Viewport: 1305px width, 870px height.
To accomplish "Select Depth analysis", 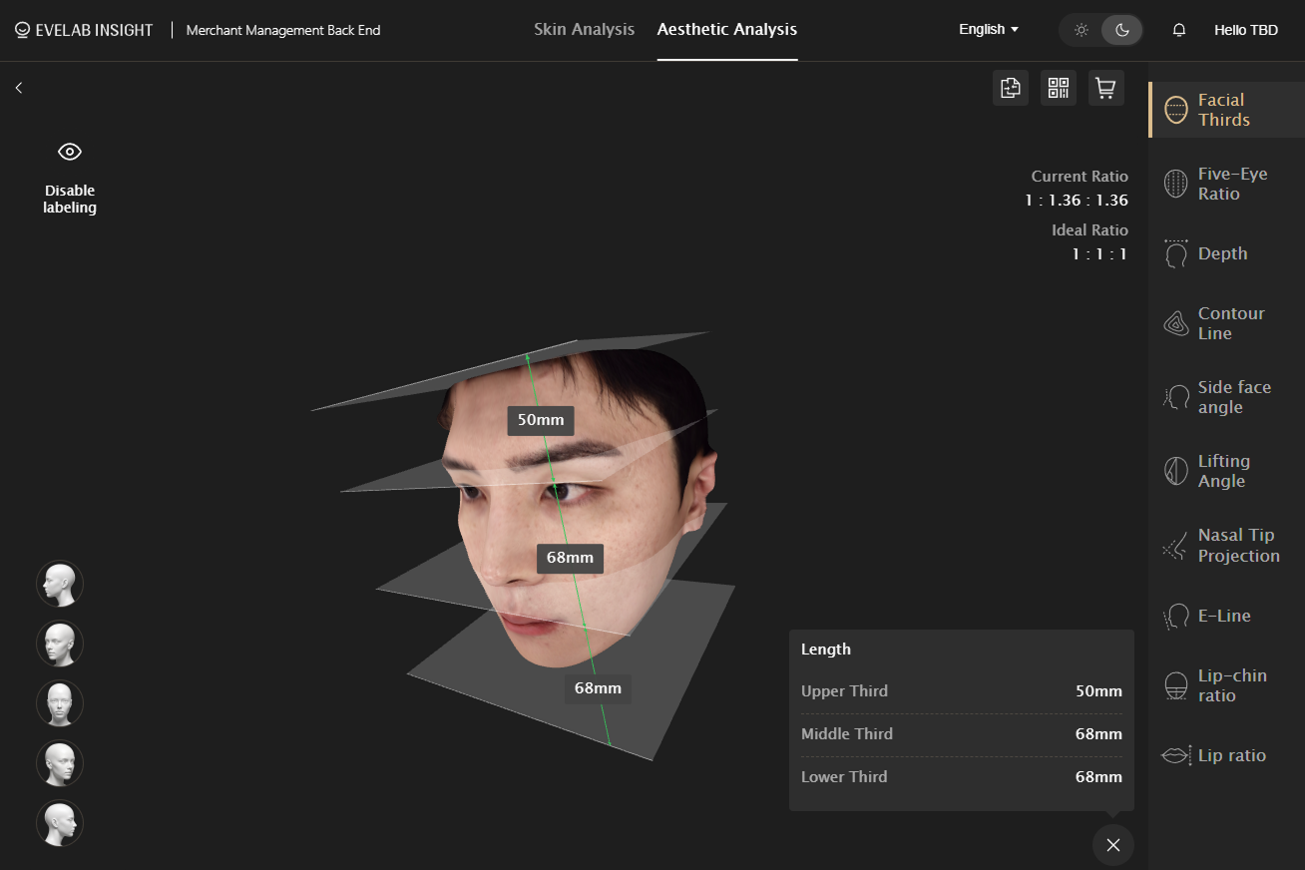I will (1226, 253).
